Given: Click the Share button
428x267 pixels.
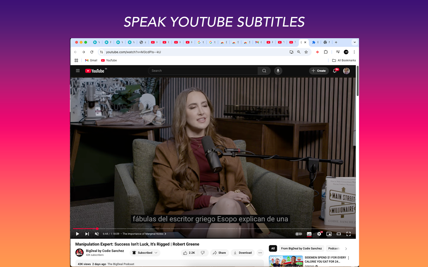Looking at the screenshot, I should coord(219,253).
